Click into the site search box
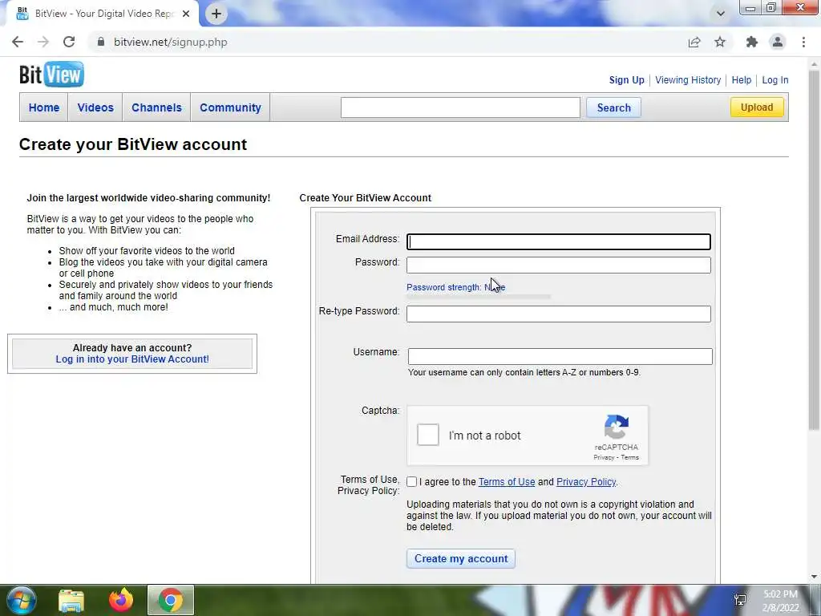The image size is (821, 616). [x=460, y=107]
